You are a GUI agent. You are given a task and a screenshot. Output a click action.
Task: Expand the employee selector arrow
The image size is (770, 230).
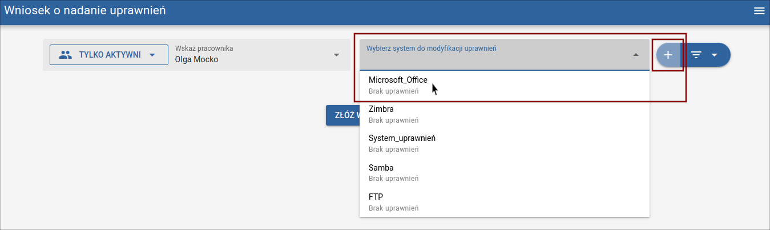point(336,55)
